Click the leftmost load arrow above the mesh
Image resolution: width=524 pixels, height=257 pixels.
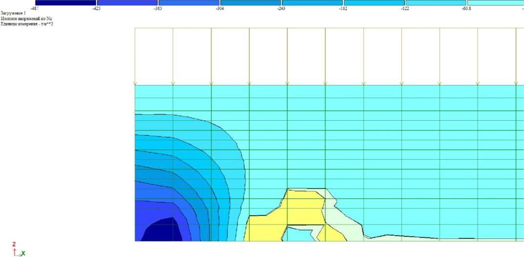(135, 56)
